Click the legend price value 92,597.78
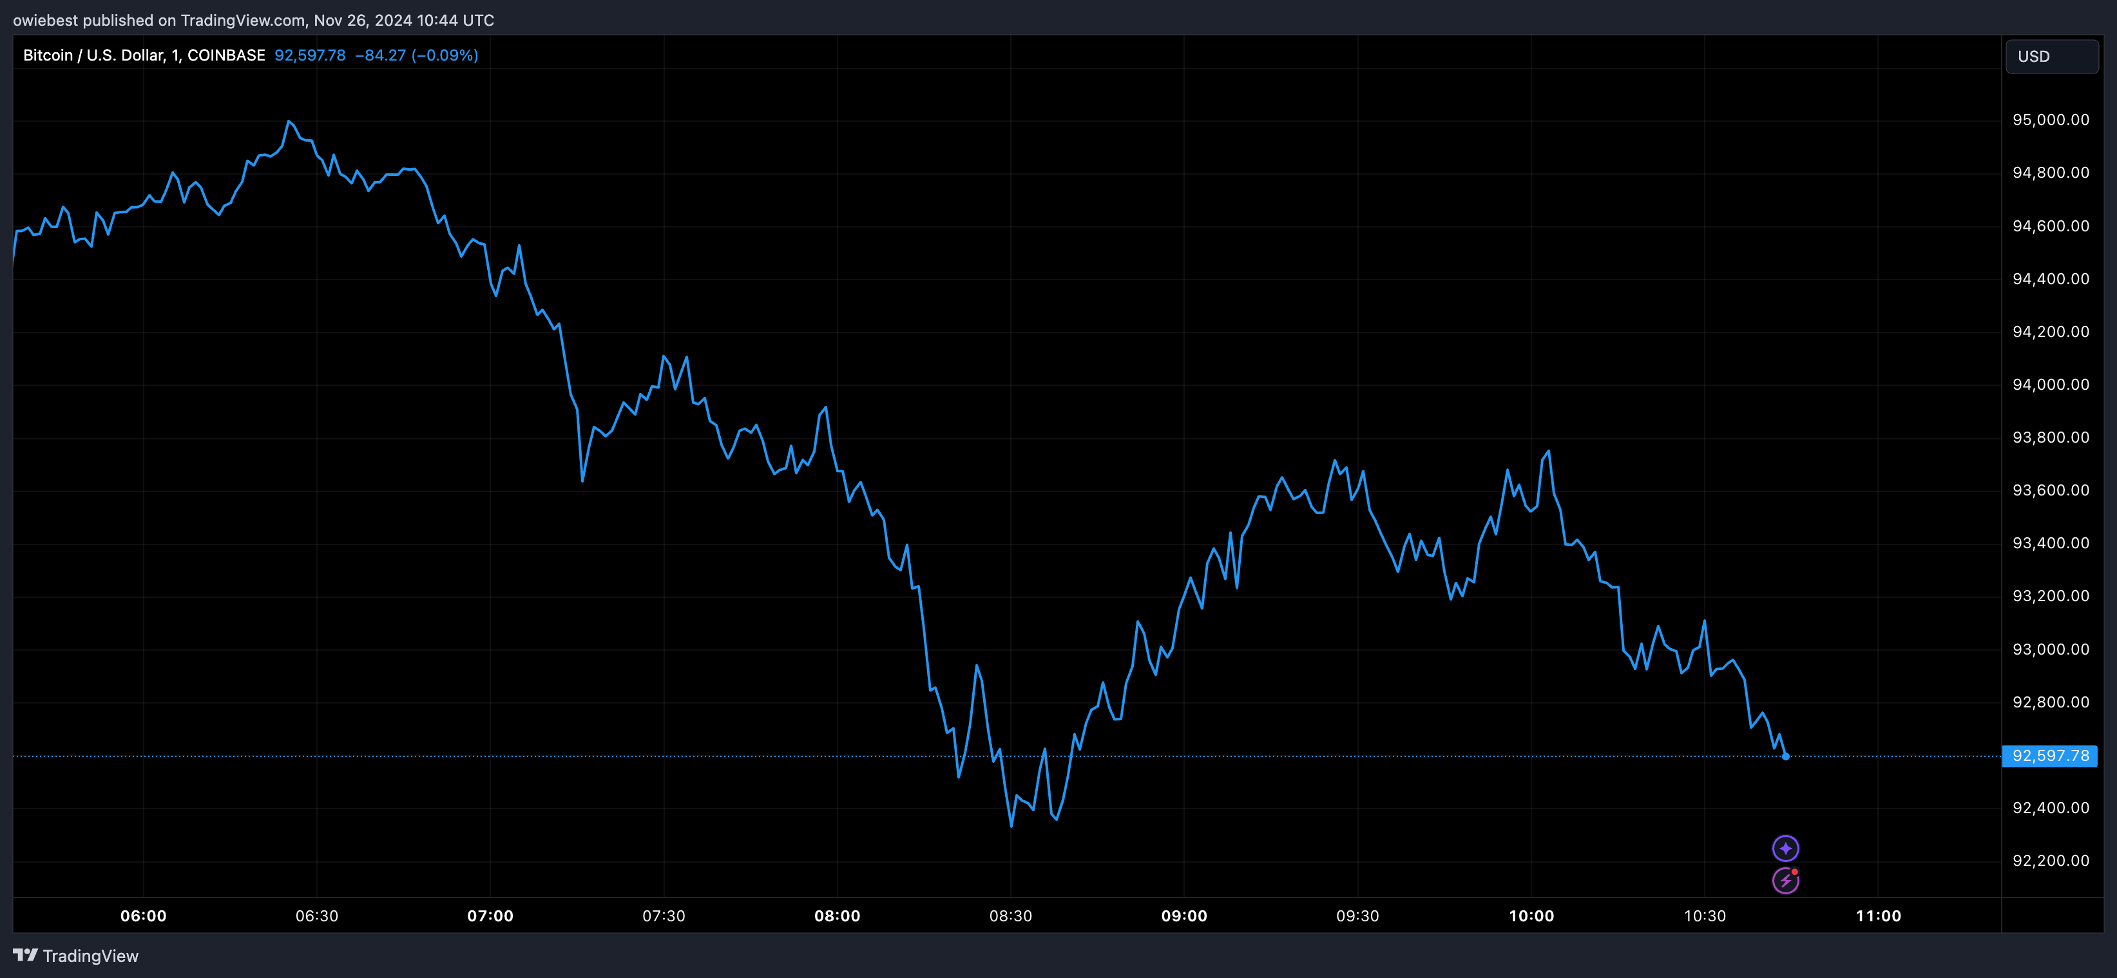This screenshot has height=978, width=2117. tap(310, 55)
